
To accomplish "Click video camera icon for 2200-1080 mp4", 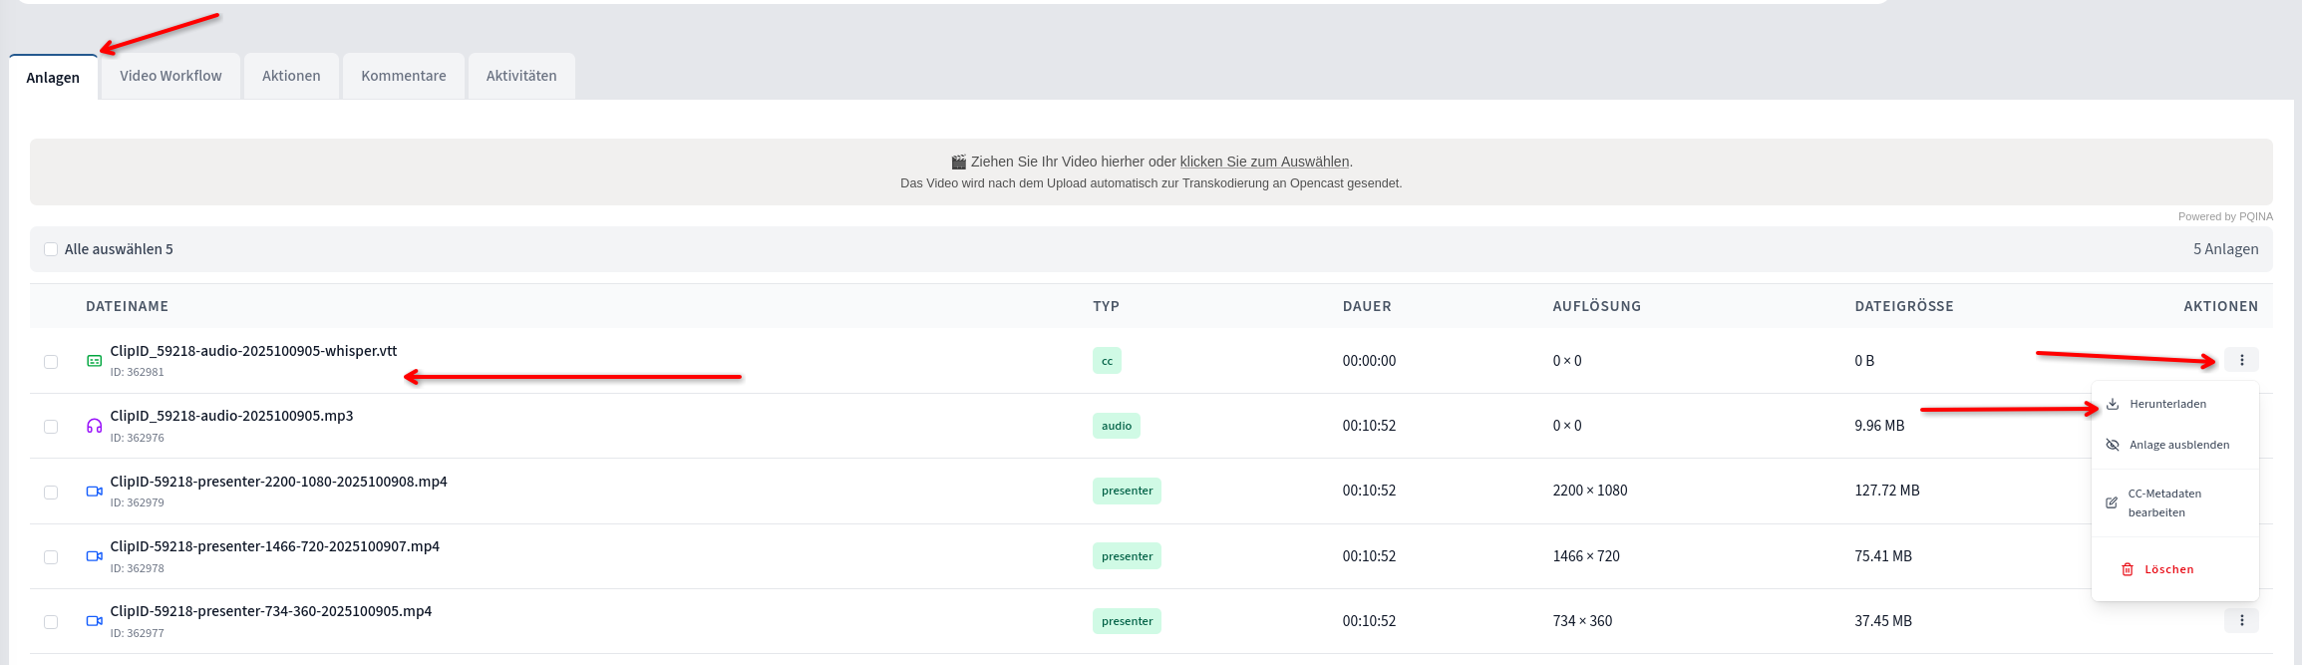I will click(x=94, y=492).
